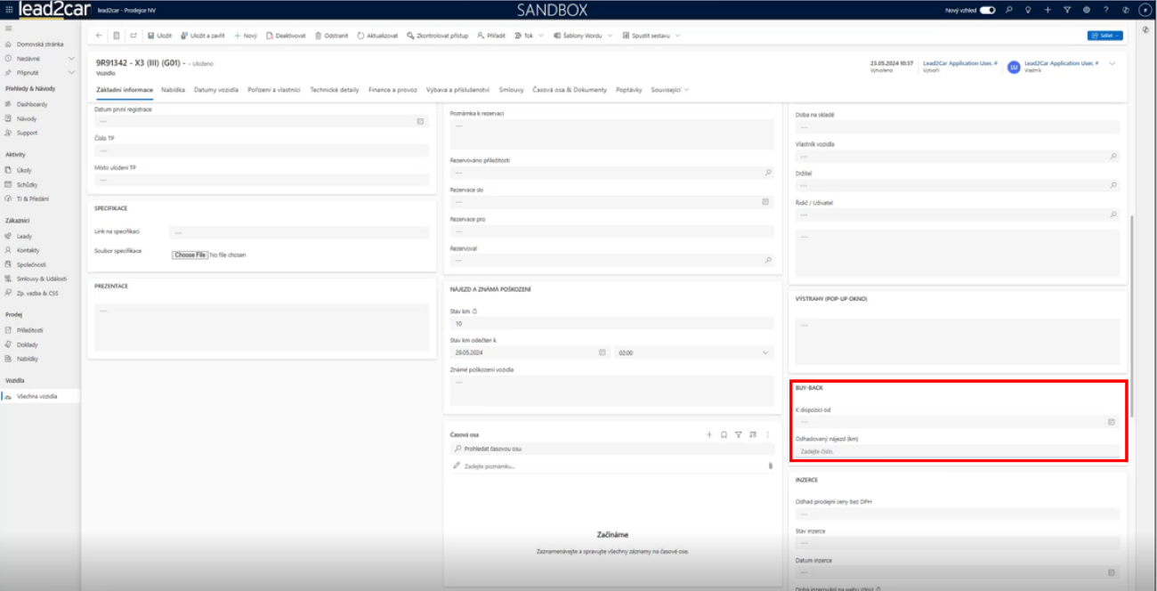Open the Finance a provoz tab

[x=392, y=90]
